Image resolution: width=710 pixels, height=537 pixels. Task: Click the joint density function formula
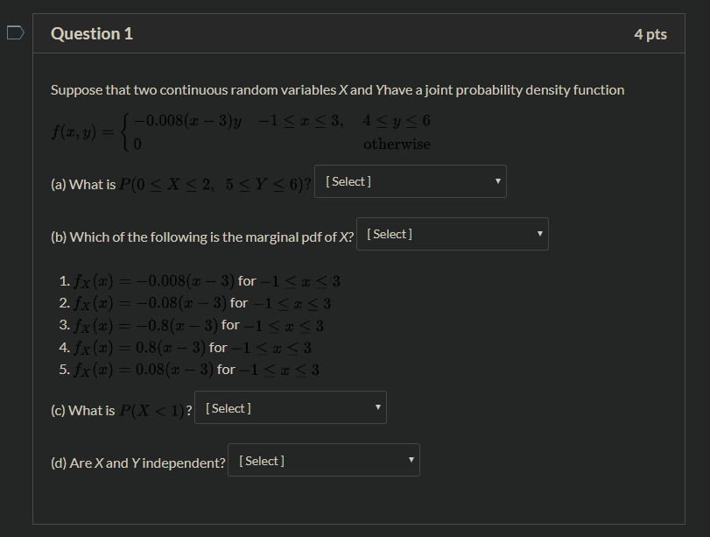236,131
